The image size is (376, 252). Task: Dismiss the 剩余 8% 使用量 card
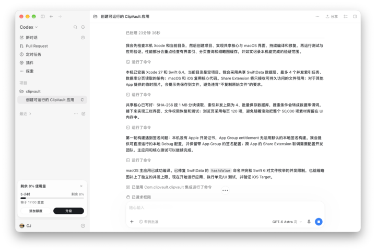click(x=81, y=186)
